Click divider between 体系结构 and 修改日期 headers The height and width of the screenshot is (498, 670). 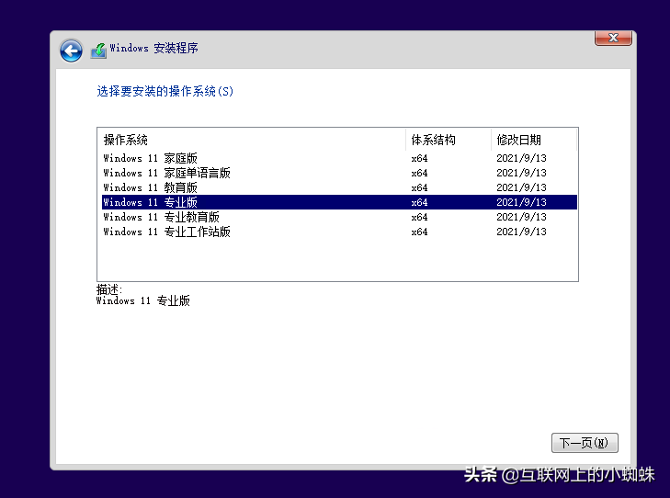coord(491,140)
